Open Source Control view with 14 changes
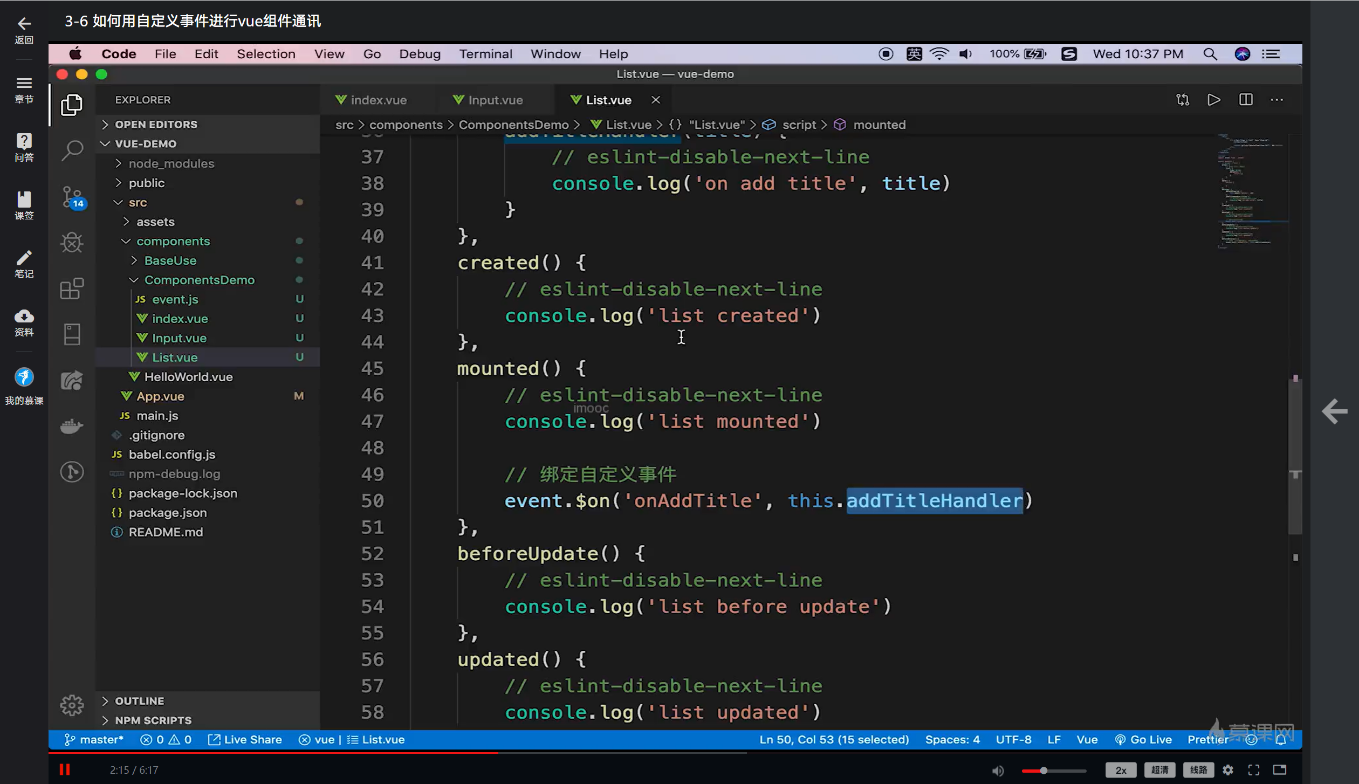This screenshot has height=784, width=1359. (72, 197)
